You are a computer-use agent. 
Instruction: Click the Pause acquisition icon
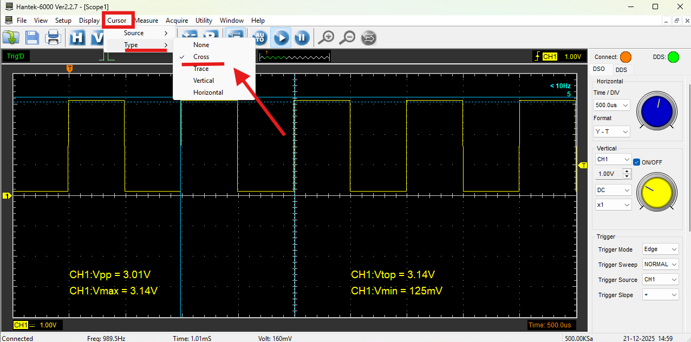[x=302, y=37]
